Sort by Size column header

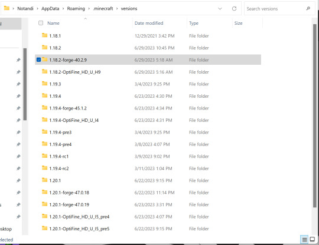(238, 23)
